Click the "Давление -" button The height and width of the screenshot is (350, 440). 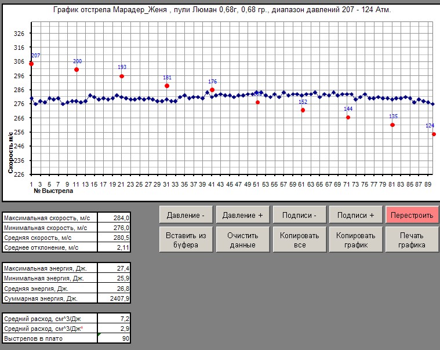click(186, 215)
